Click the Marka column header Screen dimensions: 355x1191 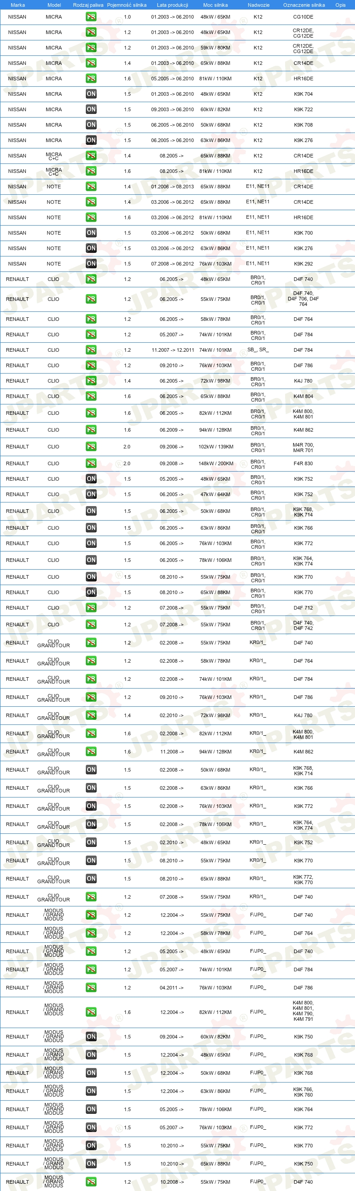[x=18, y=5]
